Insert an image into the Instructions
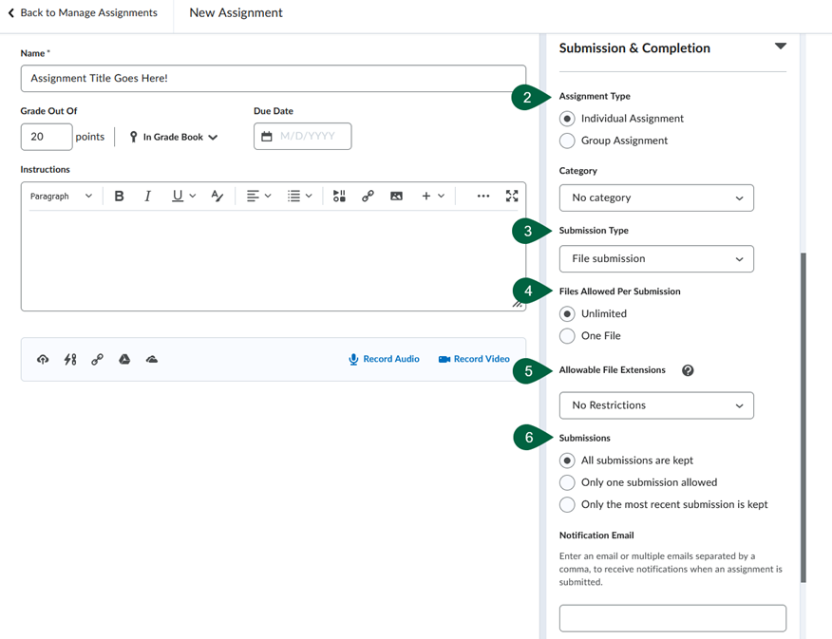The image size is (832, 639). point(396,196)
